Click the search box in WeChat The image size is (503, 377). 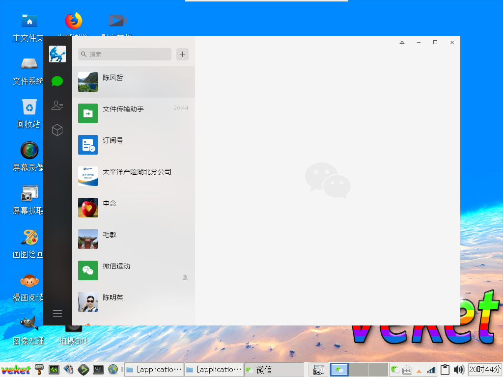click(x=129, y=54)
